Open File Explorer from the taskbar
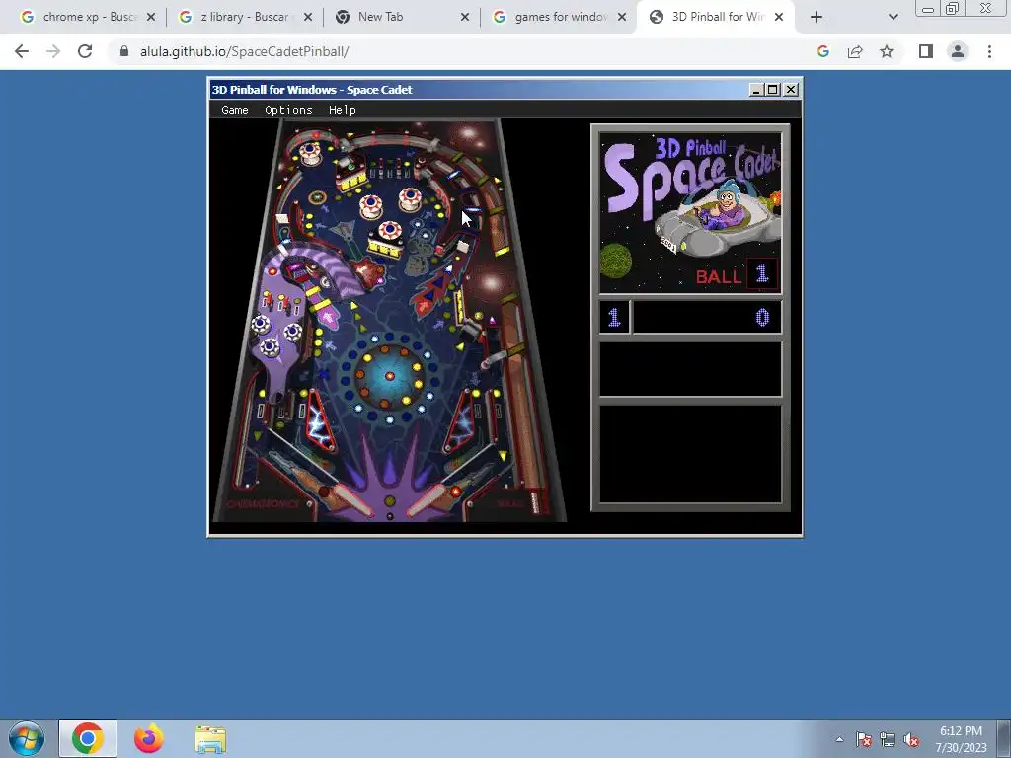 click(210, 738)
